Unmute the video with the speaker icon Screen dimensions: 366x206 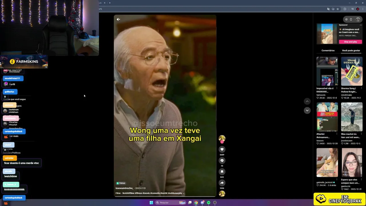pos(118,19)
